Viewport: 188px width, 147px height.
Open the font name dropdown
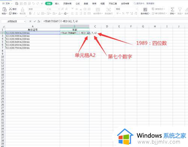tap(47, 9)
